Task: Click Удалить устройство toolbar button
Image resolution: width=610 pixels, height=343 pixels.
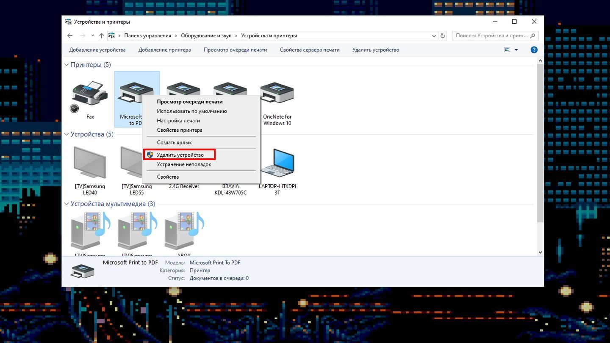Action: 376,50
